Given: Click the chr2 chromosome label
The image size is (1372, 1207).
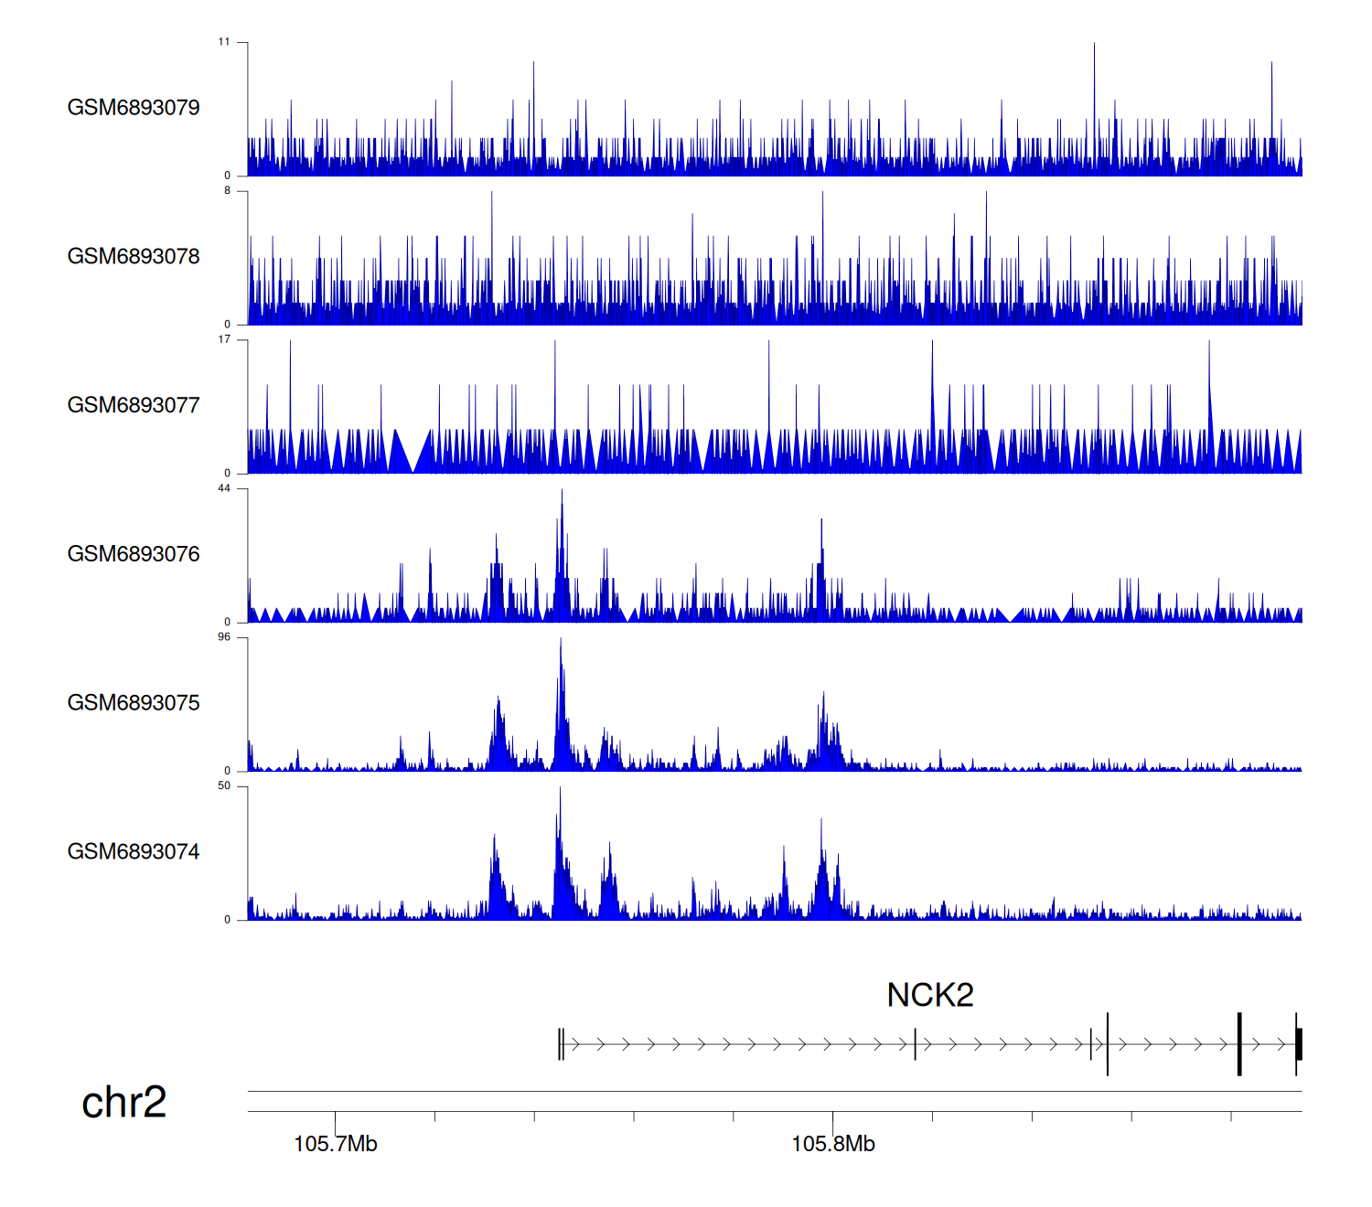Looking at the screenshot, I should click(123, 1102).
